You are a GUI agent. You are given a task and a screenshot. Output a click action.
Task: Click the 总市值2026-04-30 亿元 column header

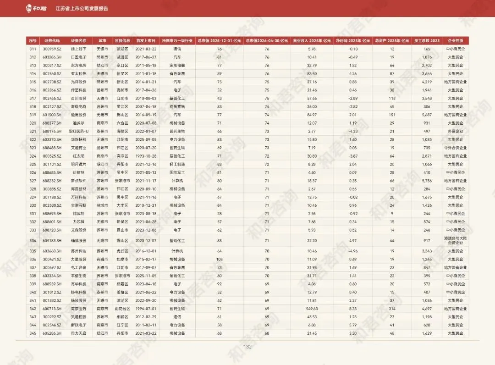point(267,41)
